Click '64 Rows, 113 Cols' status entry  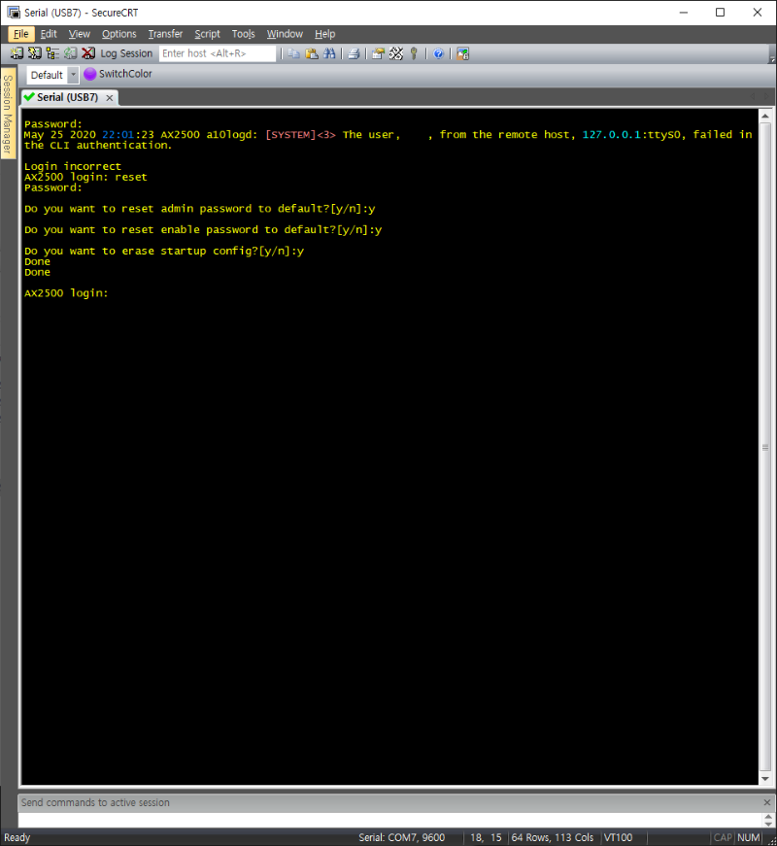click(x=553, y=837)
